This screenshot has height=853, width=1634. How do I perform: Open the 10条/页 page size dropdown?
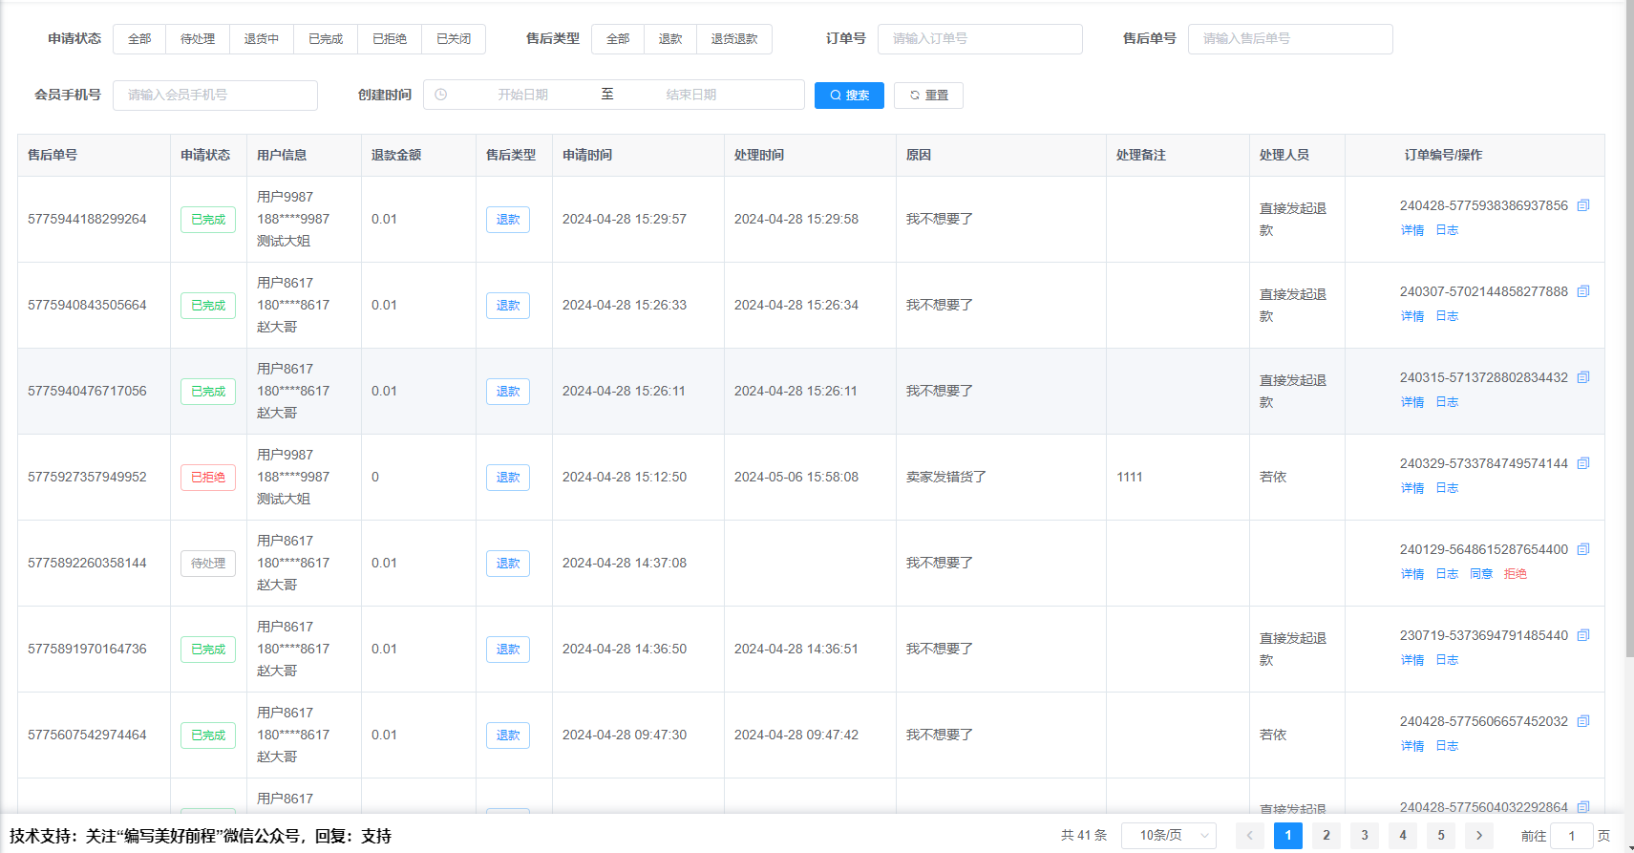[1168, 835]
